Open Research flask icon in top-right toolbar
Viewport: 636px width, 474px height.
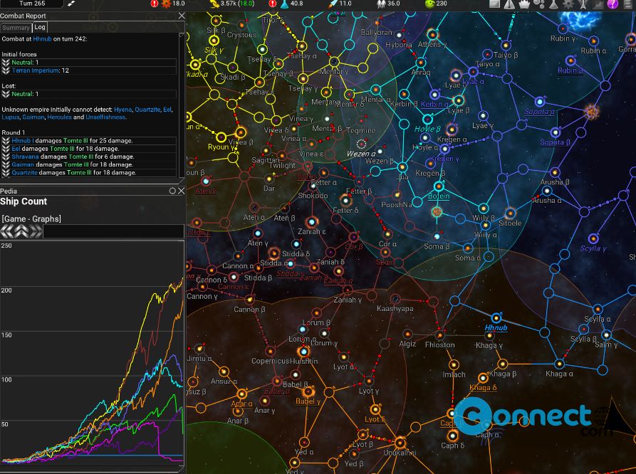point(553,4)
